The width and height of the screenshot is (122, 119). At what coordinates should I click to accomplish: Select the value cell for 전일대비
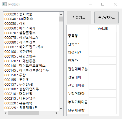tap(102, 77)
